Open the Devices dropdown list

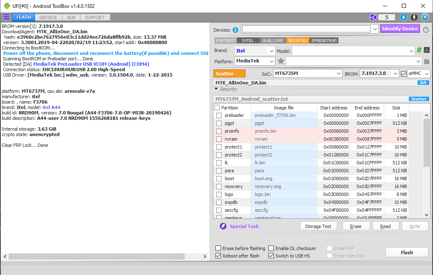[375, 29]
